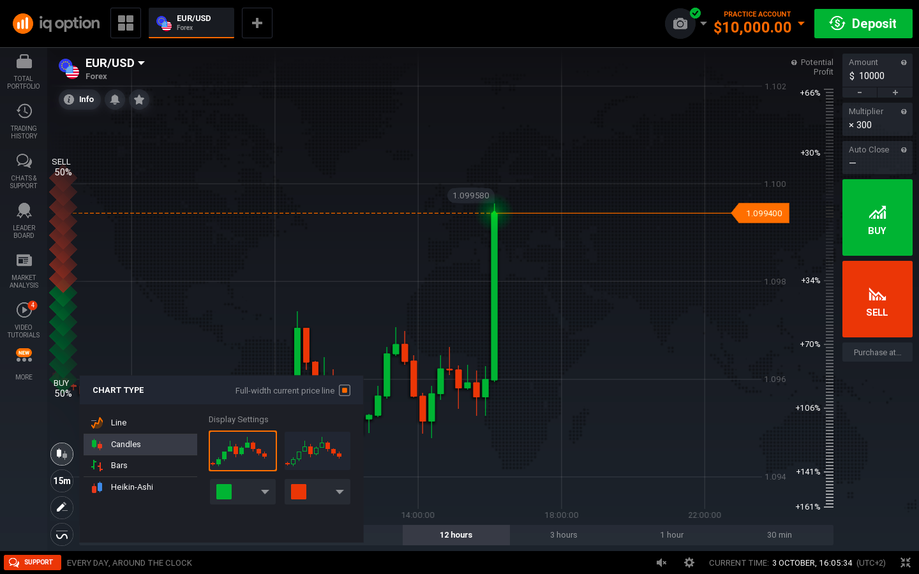The image size is (919, 574).
Task: Open the Trading History panel
Action: pos(24,119)
